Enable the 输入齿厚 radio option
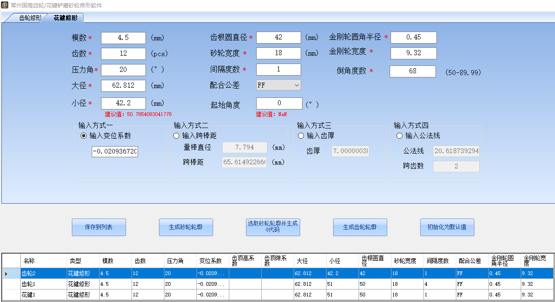This screenshot has height=302, width=555. [x=301, y=136]
